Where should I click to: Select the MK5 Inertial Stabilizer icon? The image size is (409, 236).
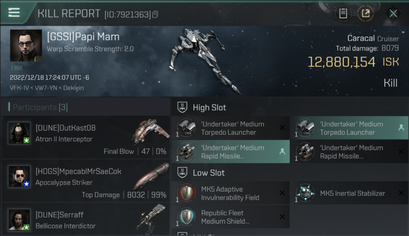pos(305,193)
